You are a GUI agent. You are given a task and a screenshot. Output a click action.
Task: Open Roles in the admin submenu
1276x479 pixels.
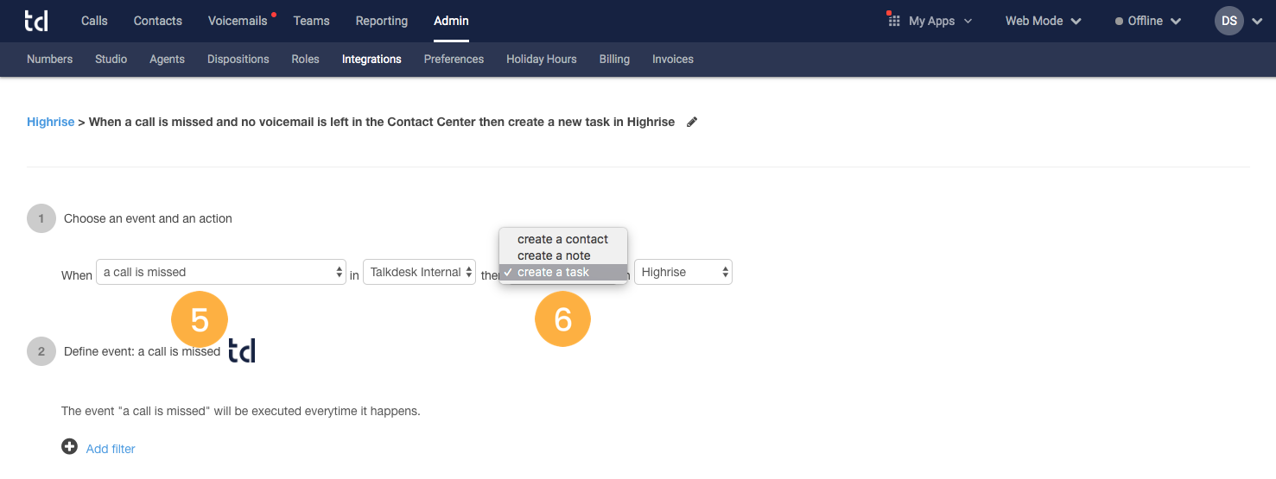tap(306, 60)
